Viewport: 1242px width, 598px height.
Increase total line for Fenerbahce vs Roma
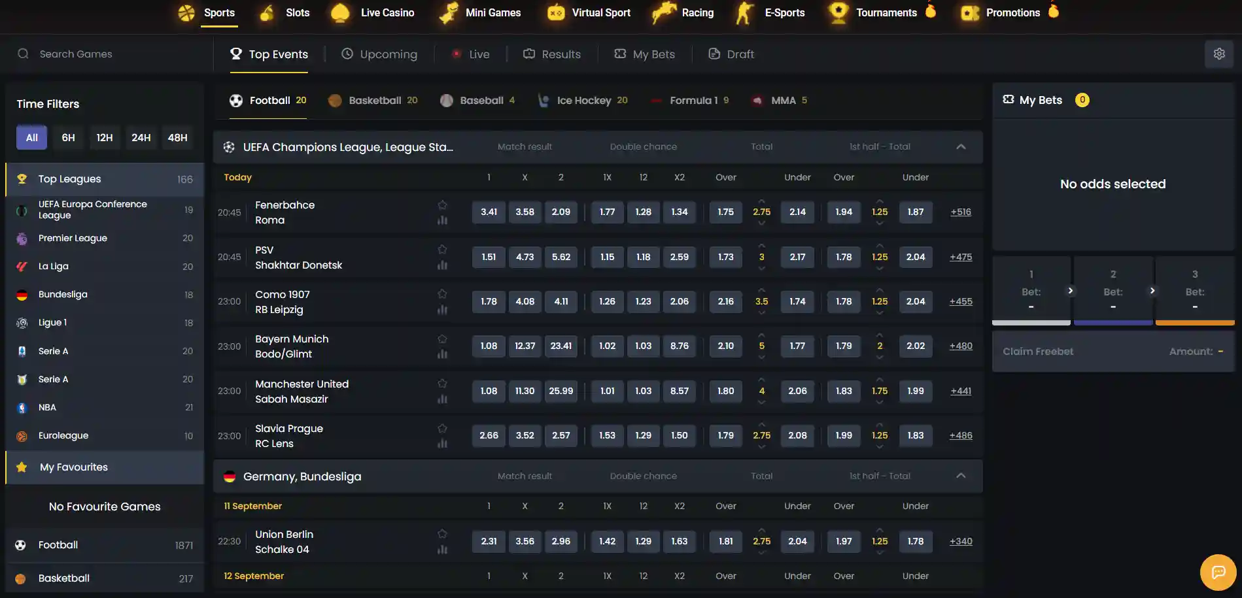coord(761,201)
